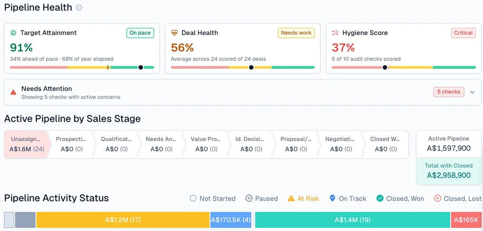Click the Not Started circle legend icon
This screenshot has height=231, width=483.
tap(193, 198)
